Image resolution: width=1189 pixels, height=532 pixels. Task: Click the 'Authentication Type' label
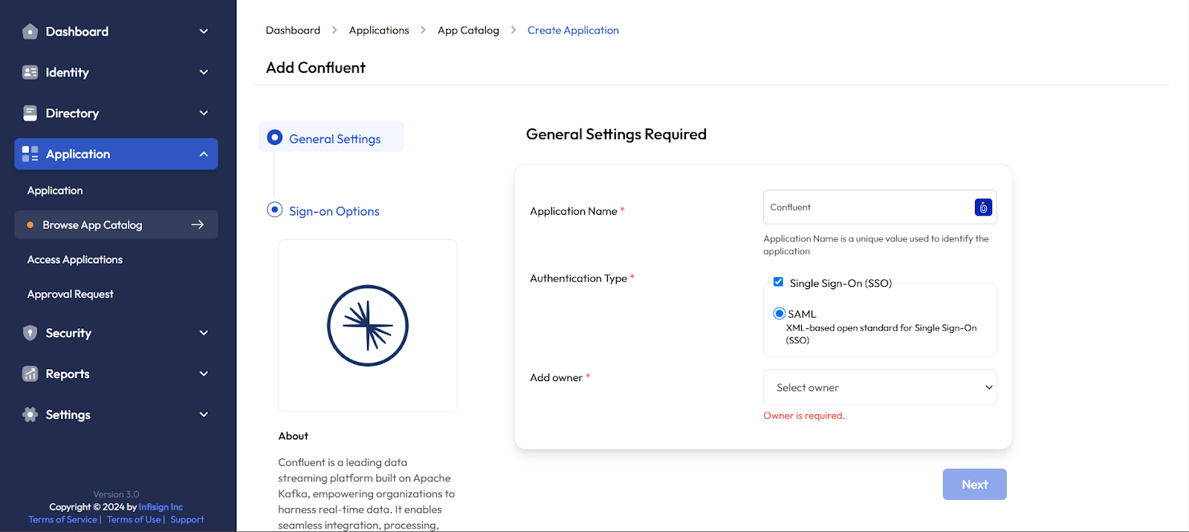[578, 278]
